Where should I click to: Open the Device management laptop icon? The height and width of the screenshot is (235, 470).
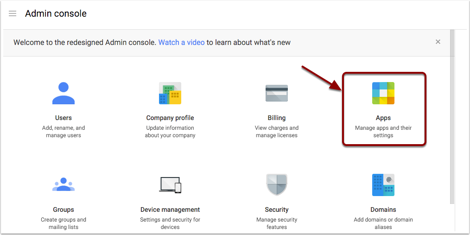pos(170,185)
